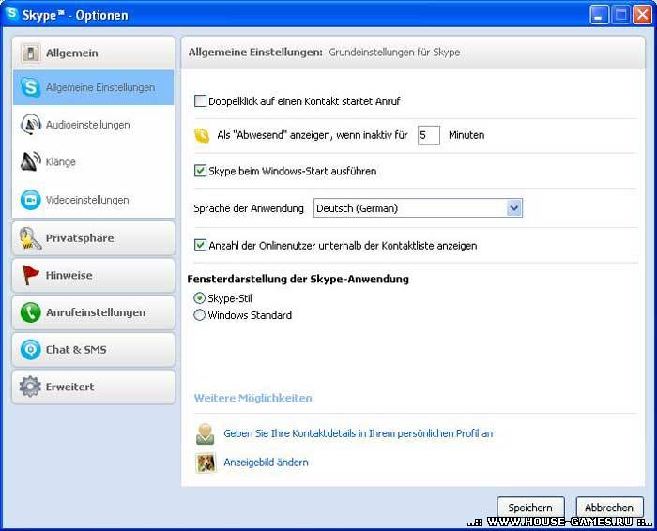Viewport: 657px width, 531px height.
Task: Click the gear icon for Erweitert
Action: tap(30, 387)
